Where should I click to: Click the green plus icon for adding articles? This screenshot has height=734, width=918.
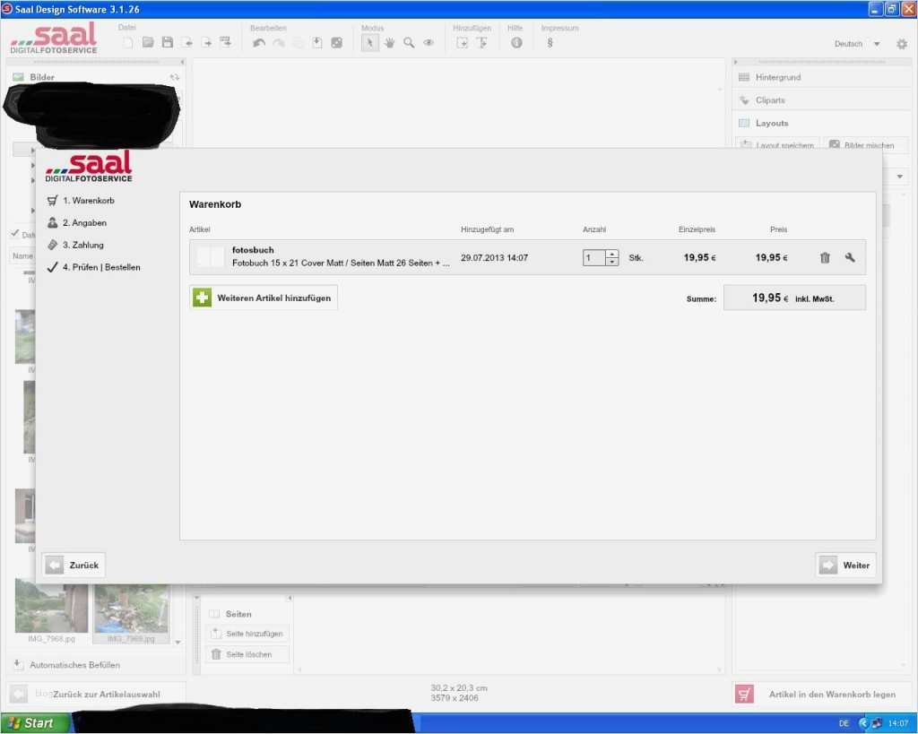click(x=202, y=298)
